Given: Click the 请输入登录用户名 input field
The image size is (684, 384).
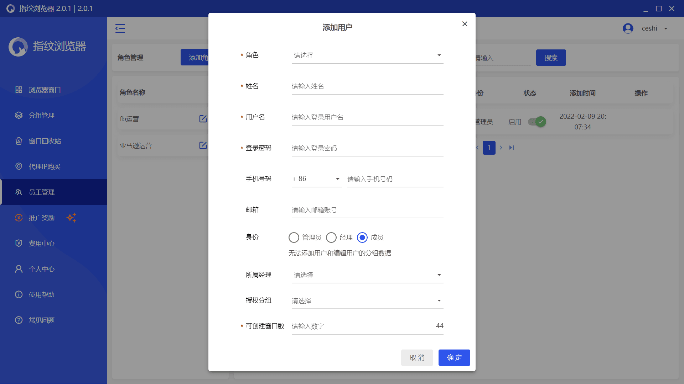Looking at the screenshot, I should pos(367,117).
